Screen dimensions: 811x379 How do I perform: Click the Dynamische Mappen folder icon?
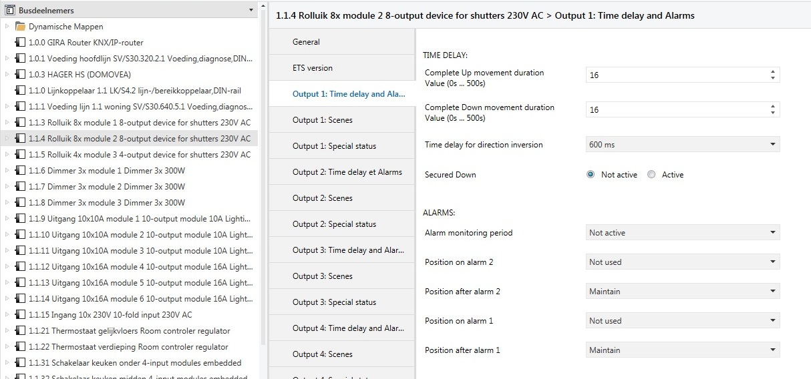[x=21, y=27]
